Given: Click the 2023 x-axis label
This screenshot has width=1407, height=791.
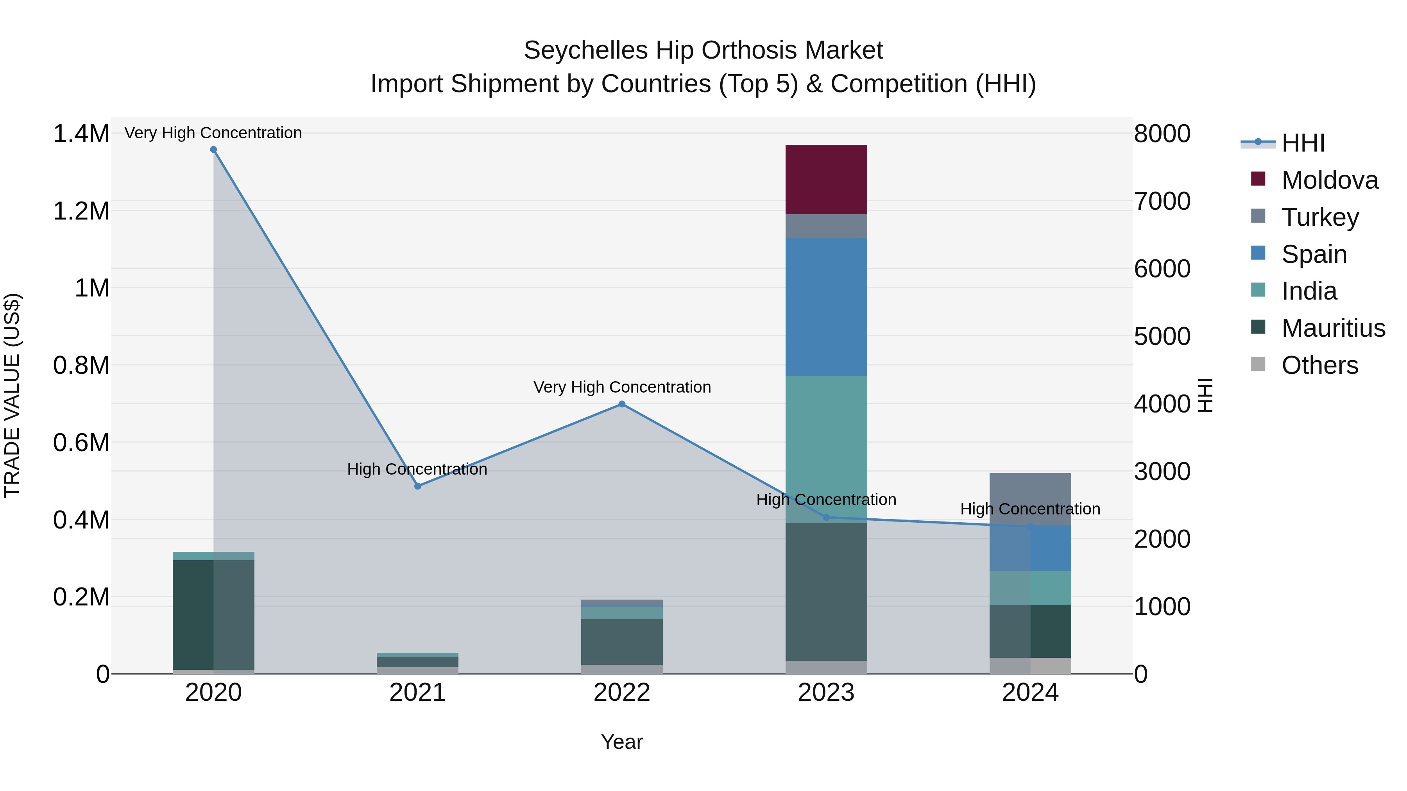Looking at the screenshot, I should click(x=826, y=693).
